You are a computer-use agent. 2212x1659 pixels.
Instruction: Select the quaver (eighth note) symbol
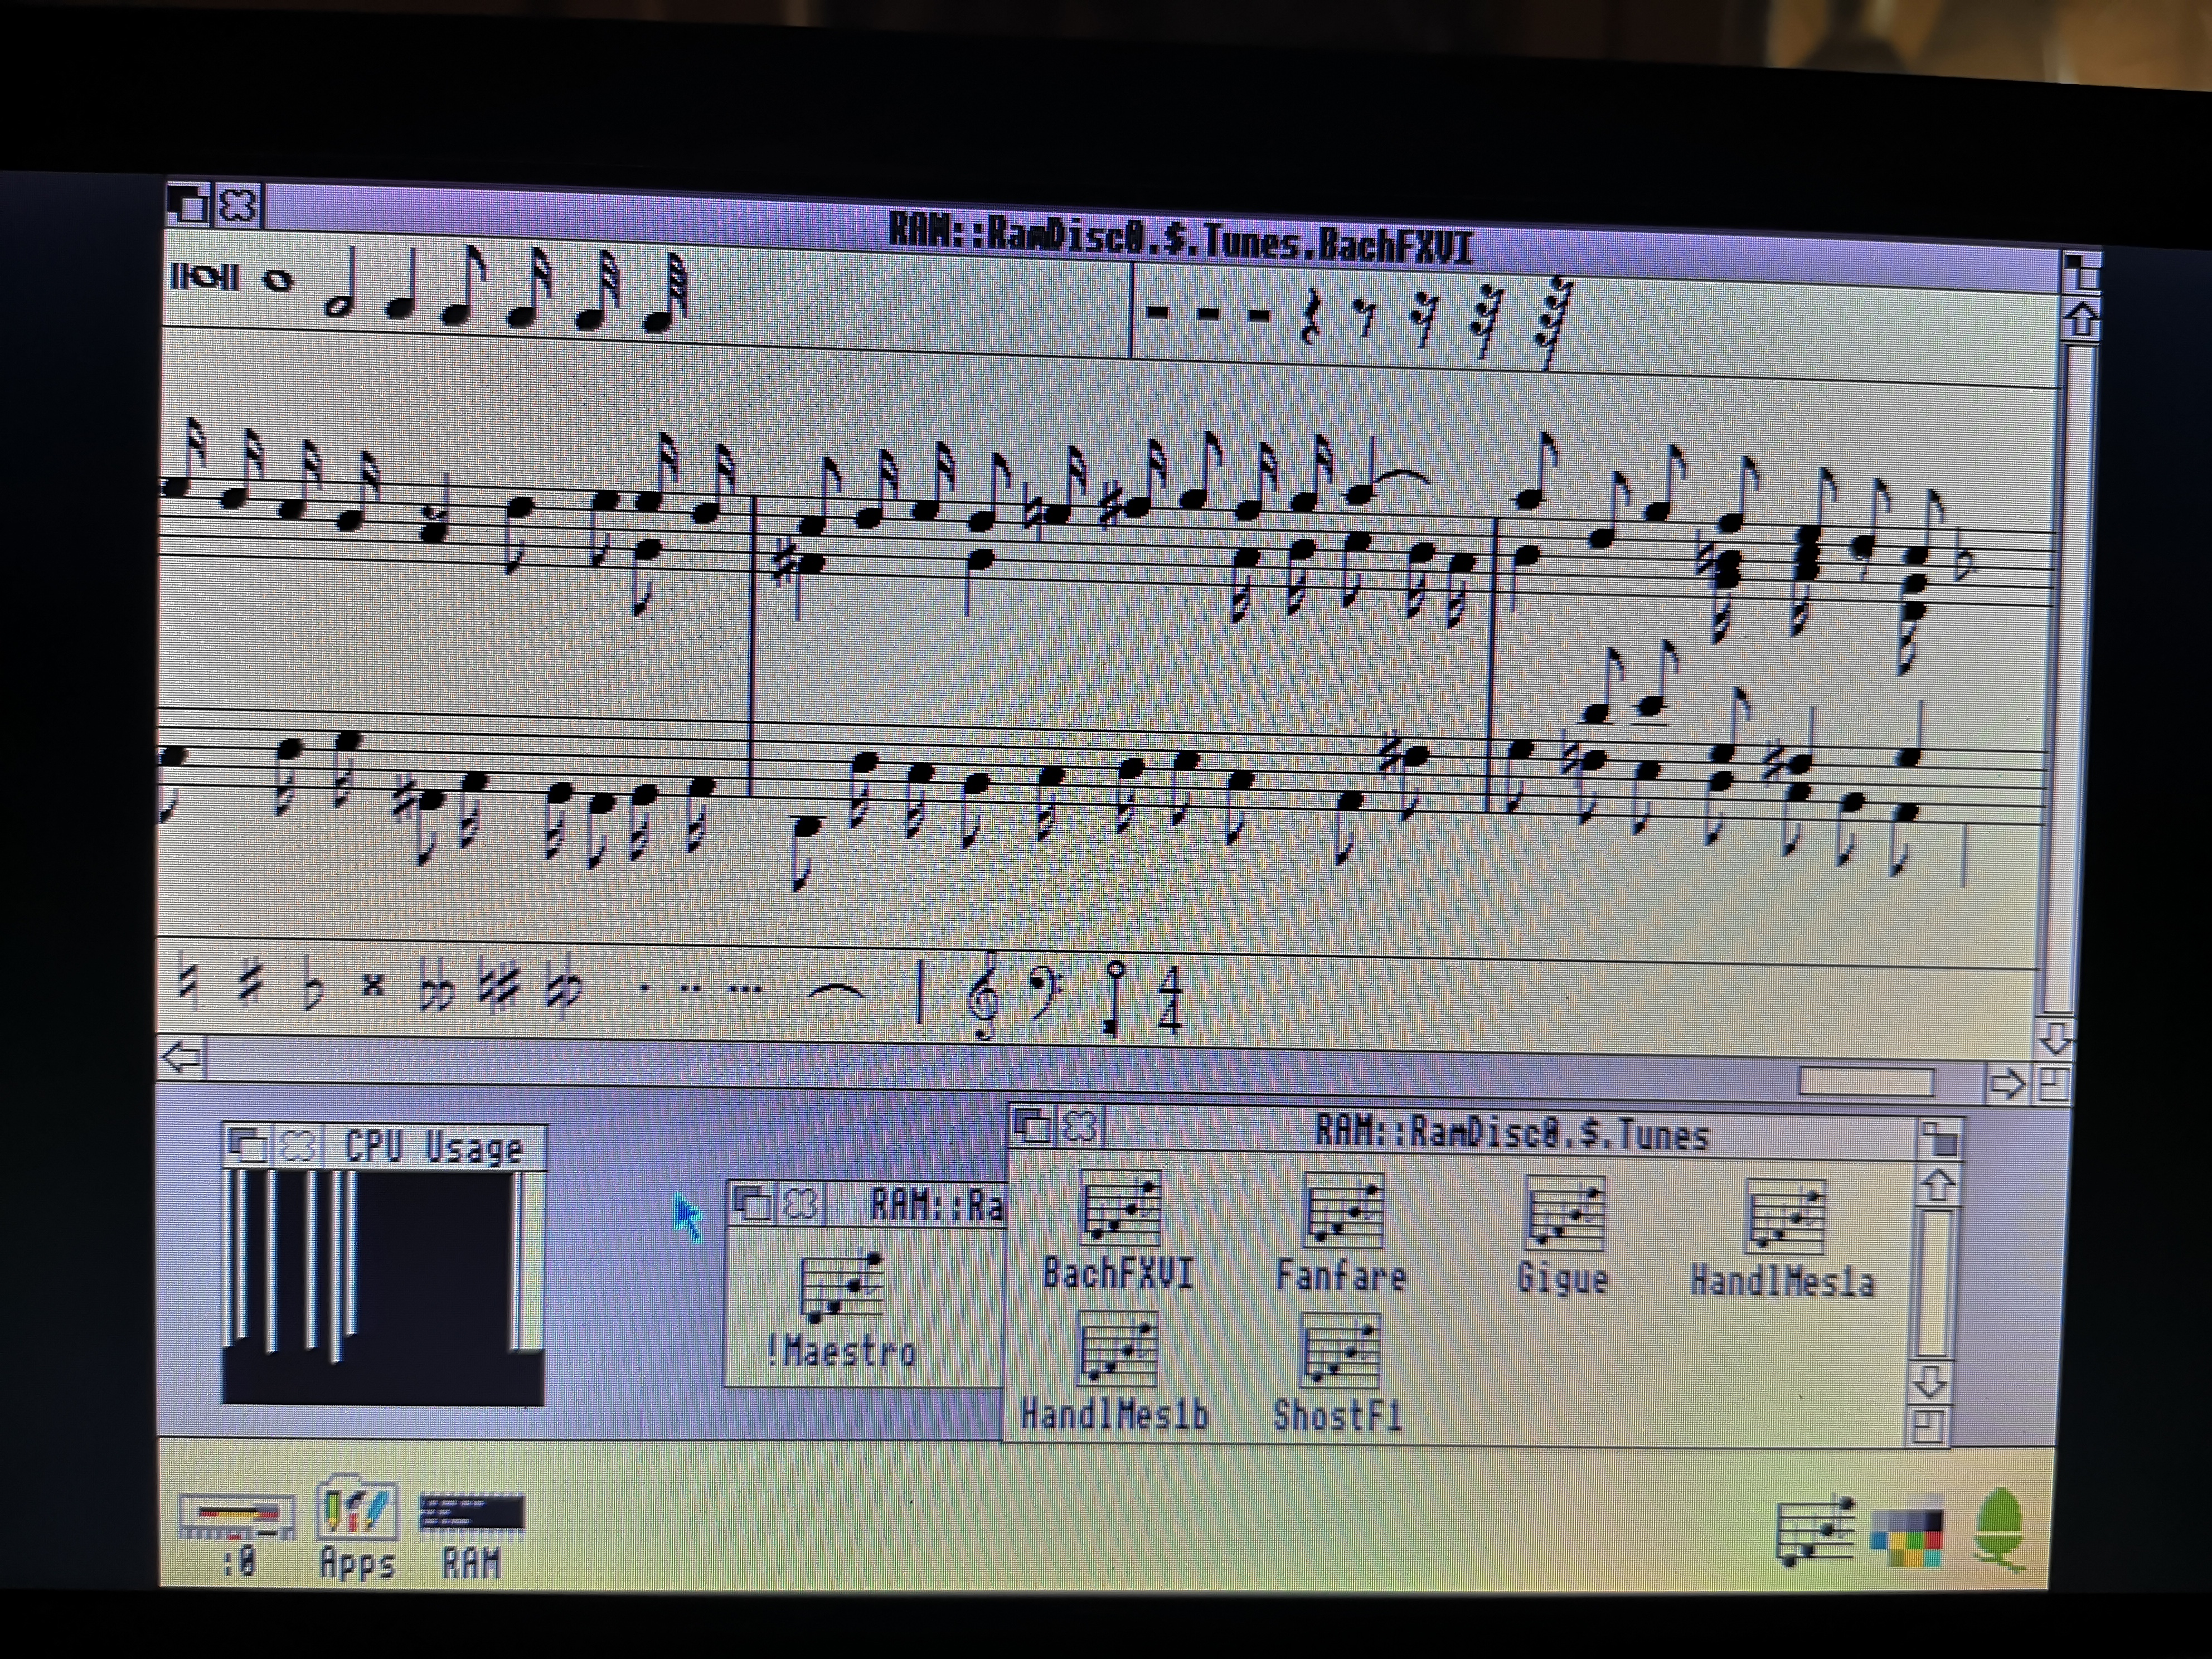[465, 287]
